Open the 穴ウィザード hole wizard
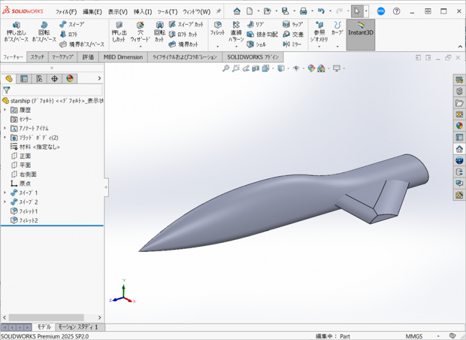 click(140, 33)
